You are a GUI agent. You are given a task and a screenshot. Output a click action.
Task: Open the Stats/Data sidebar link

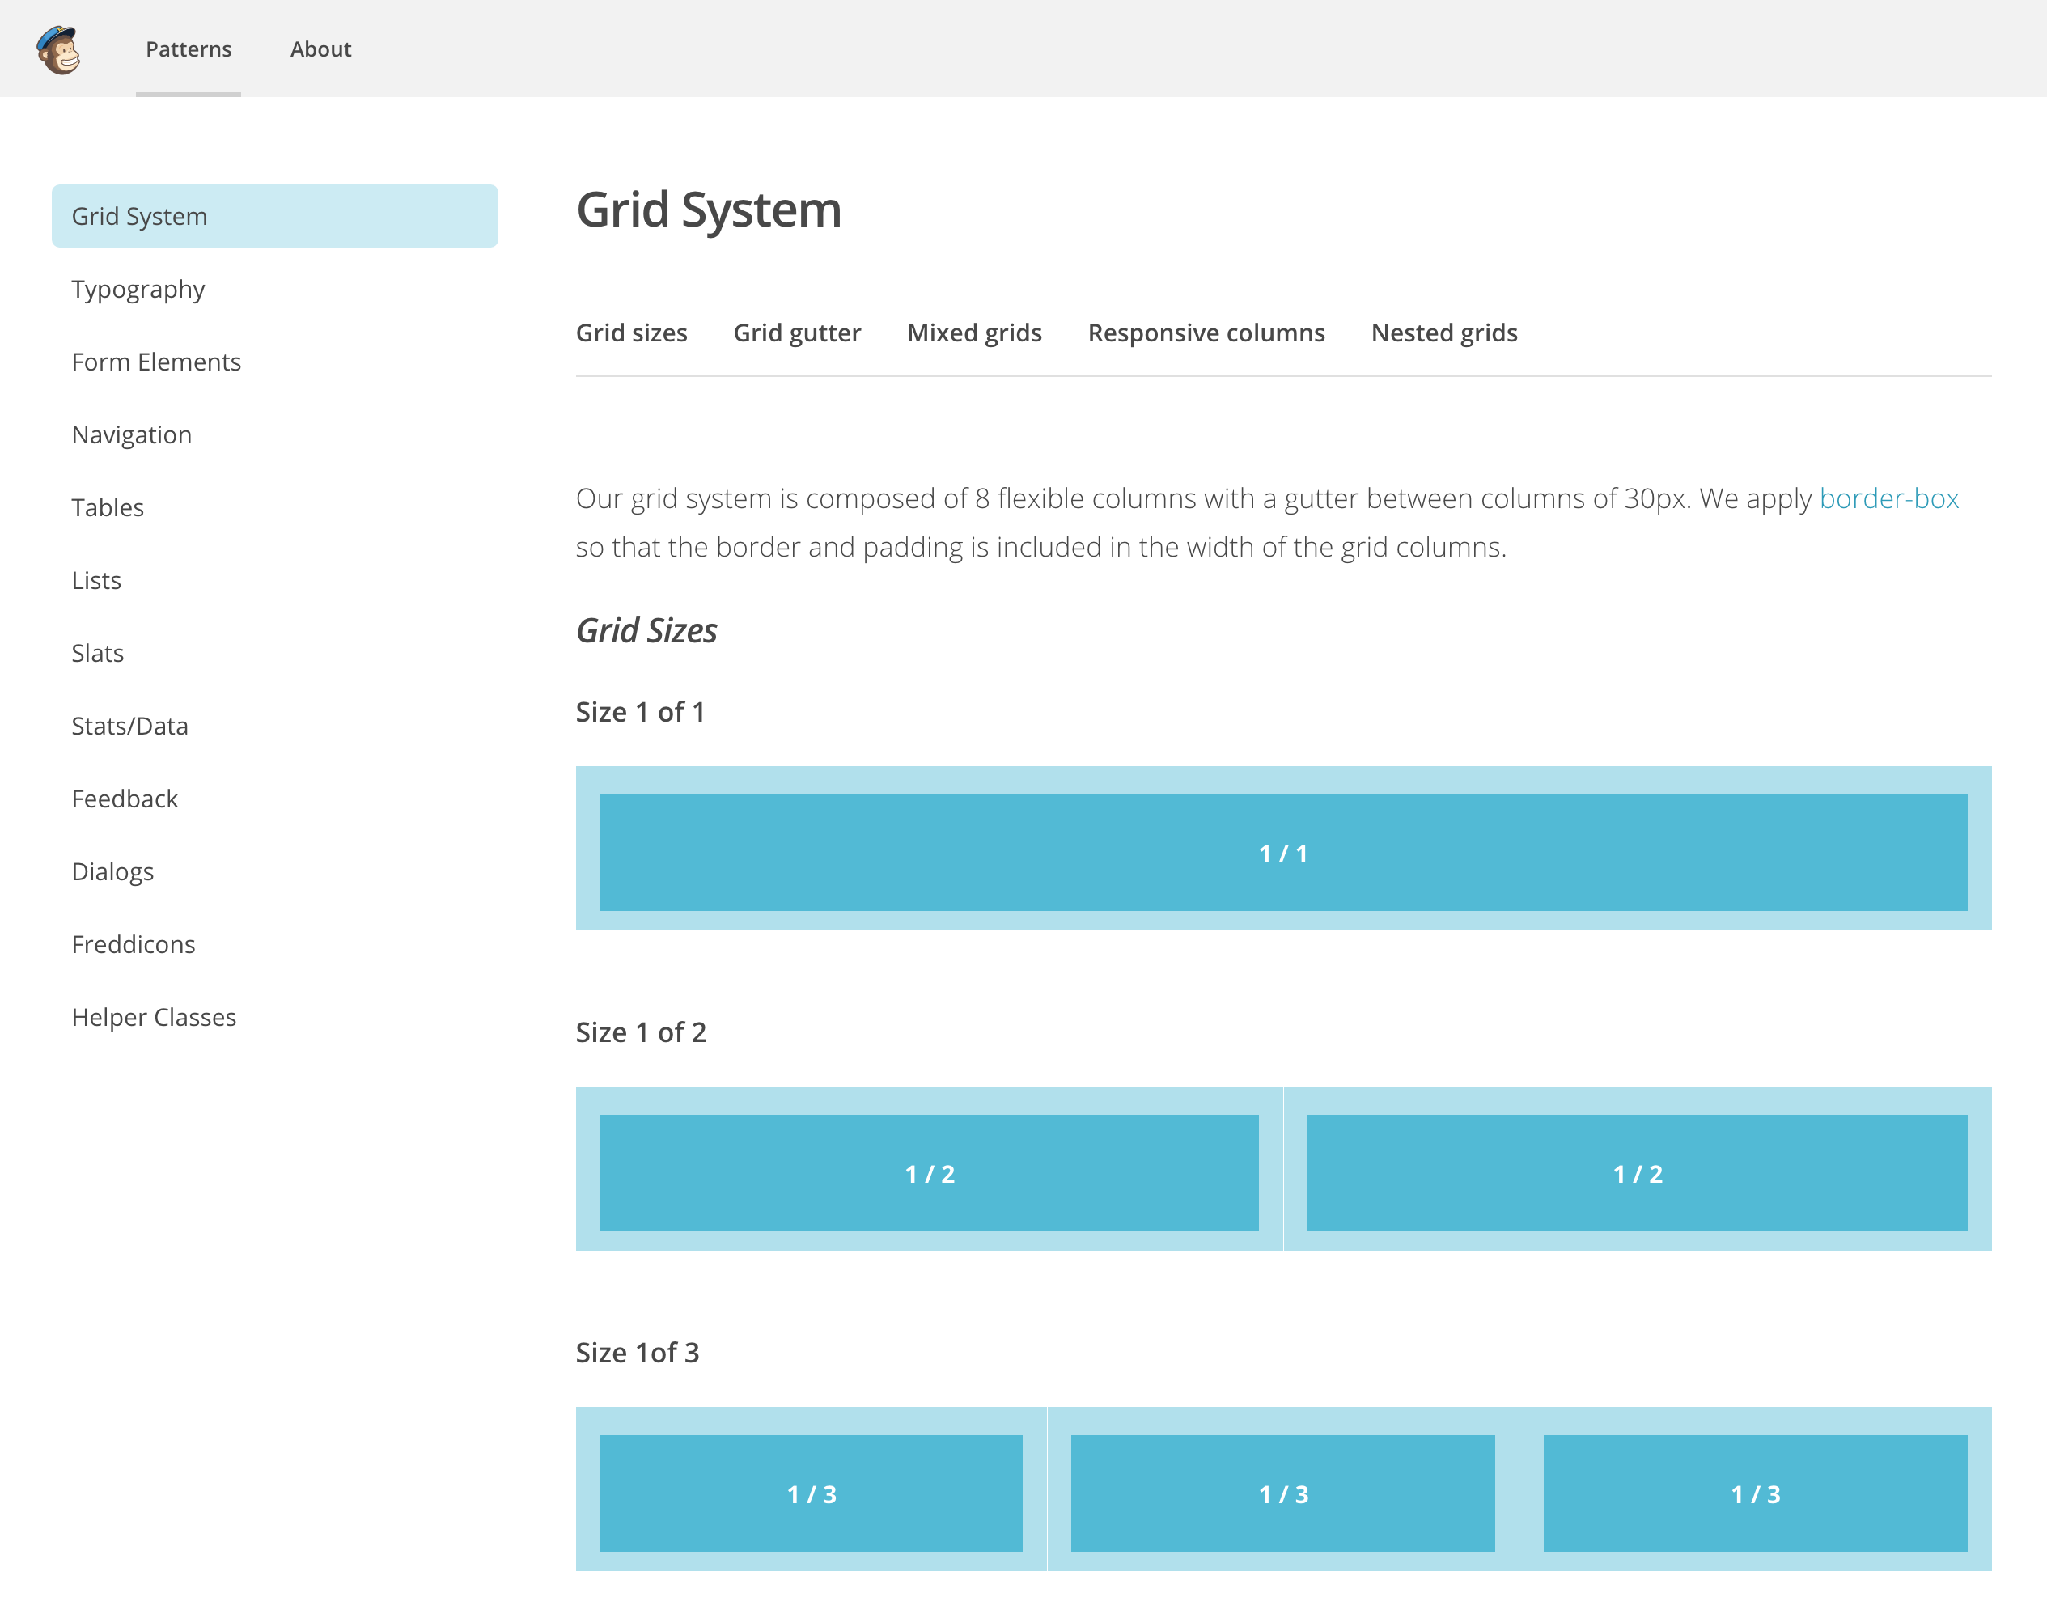pyautogui.click(x=130, y=726)
